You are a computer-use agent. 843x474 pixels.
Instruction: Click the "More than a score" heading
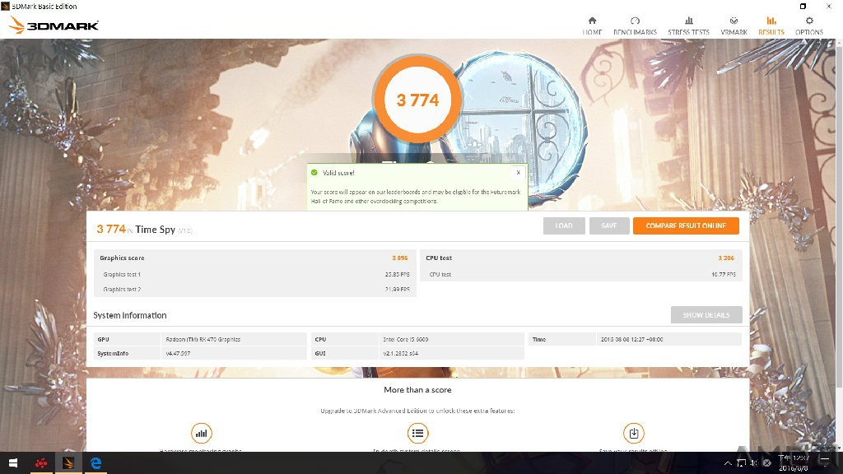click(x=417, y=389)
